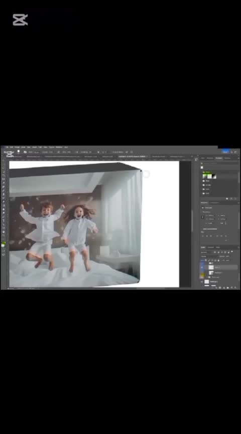Create a new layer icon
This screenshot has width=241, height=434.
tap(231, 288)
